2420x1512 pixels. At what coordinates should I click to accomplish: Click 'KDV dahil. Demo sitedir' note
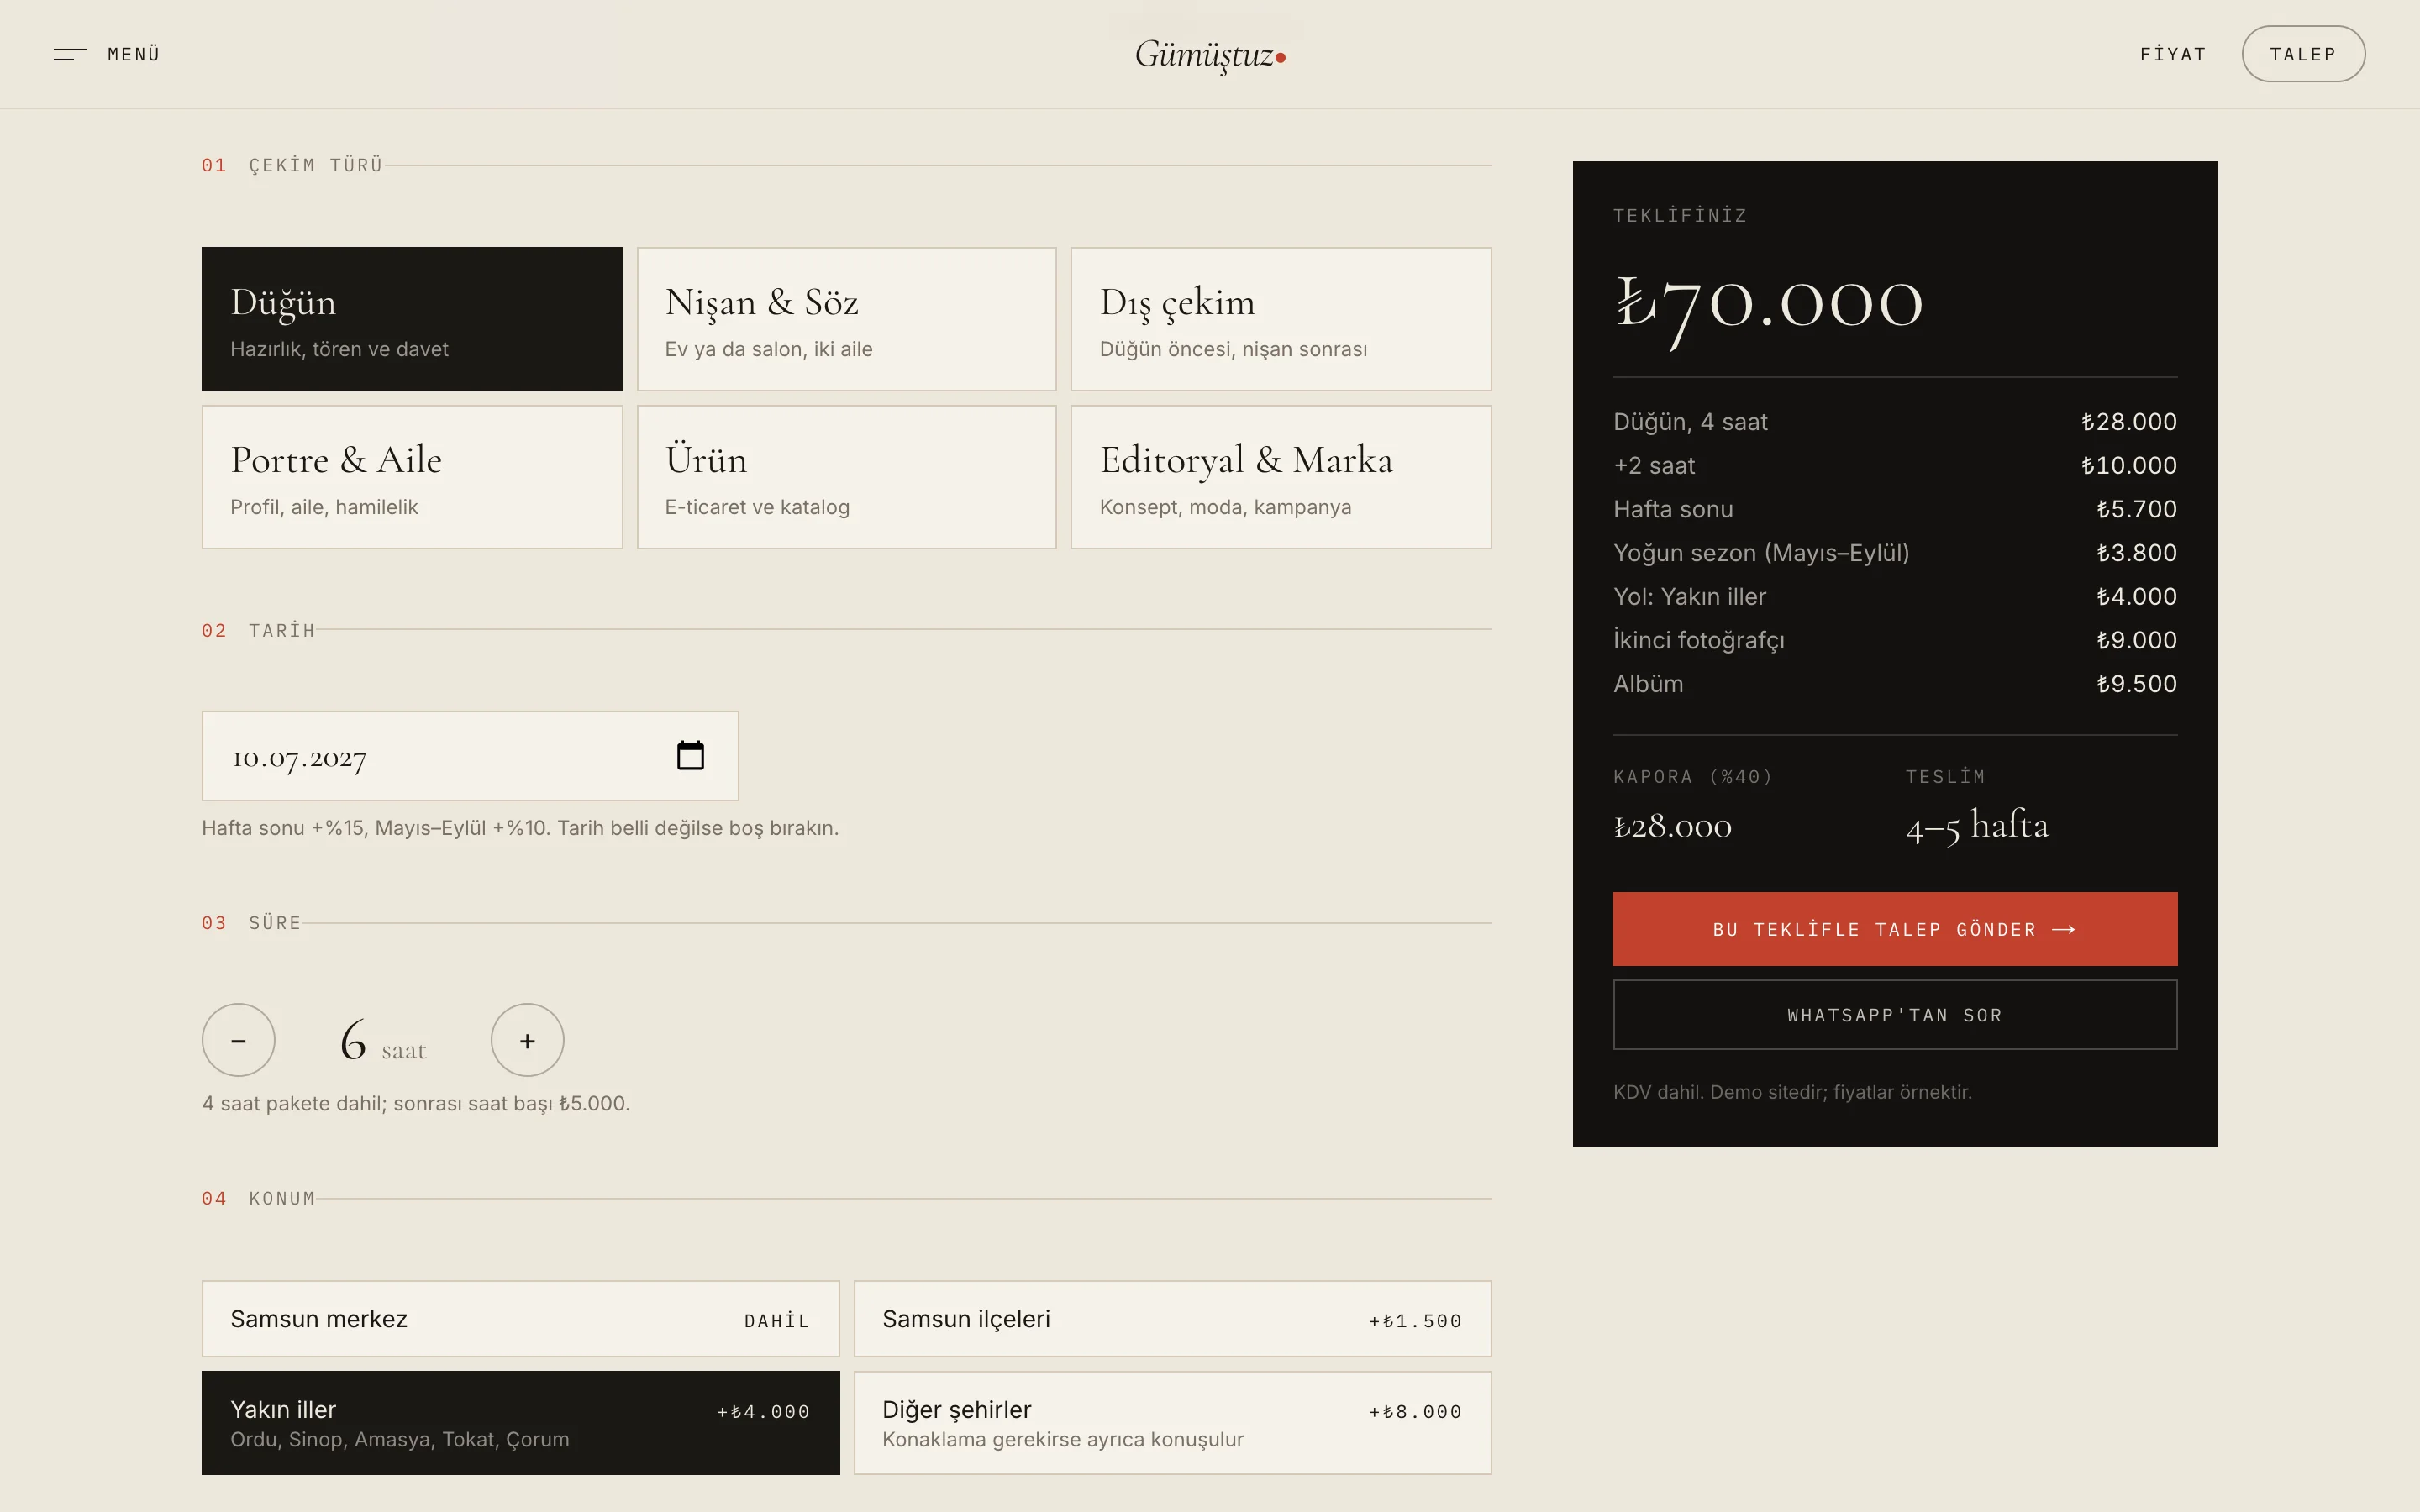coord(1792,1092)
